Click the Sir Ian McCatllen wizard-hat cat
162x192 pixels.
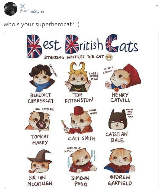(x=40, y=161)
